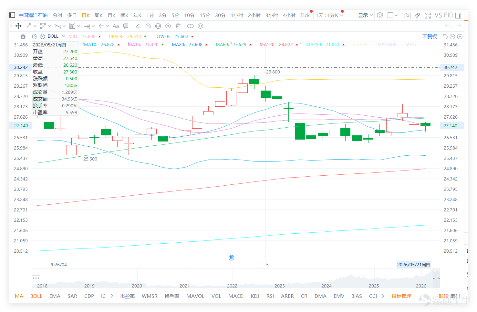Click the sync drawings icon
This screenshot has width=477, height=312.
point(158,26)
